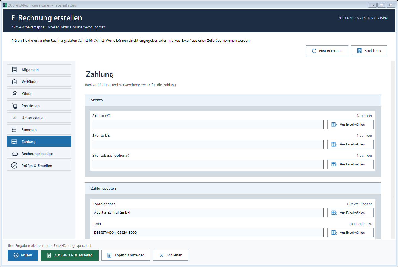Focus the Skonto bis input field
The height and width of the screenshot is (267, 398).
[x=208, y=144]
